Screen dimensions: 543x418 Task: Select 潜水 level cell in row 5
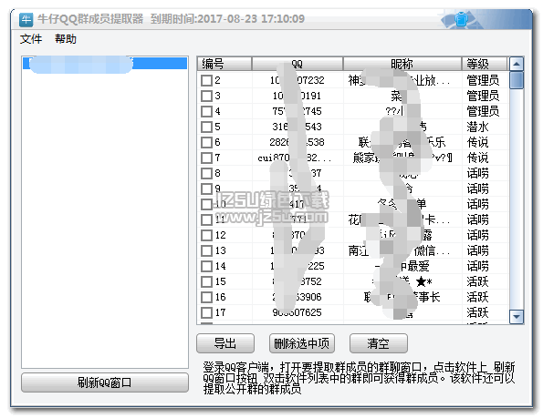[477, 127]
